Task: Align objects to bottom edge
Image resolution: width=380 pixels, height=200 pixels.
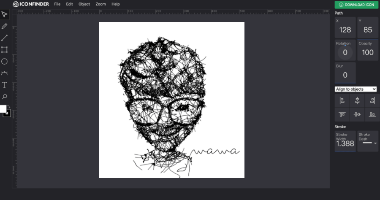Action: pyautogui.click(x=372, y=114)
